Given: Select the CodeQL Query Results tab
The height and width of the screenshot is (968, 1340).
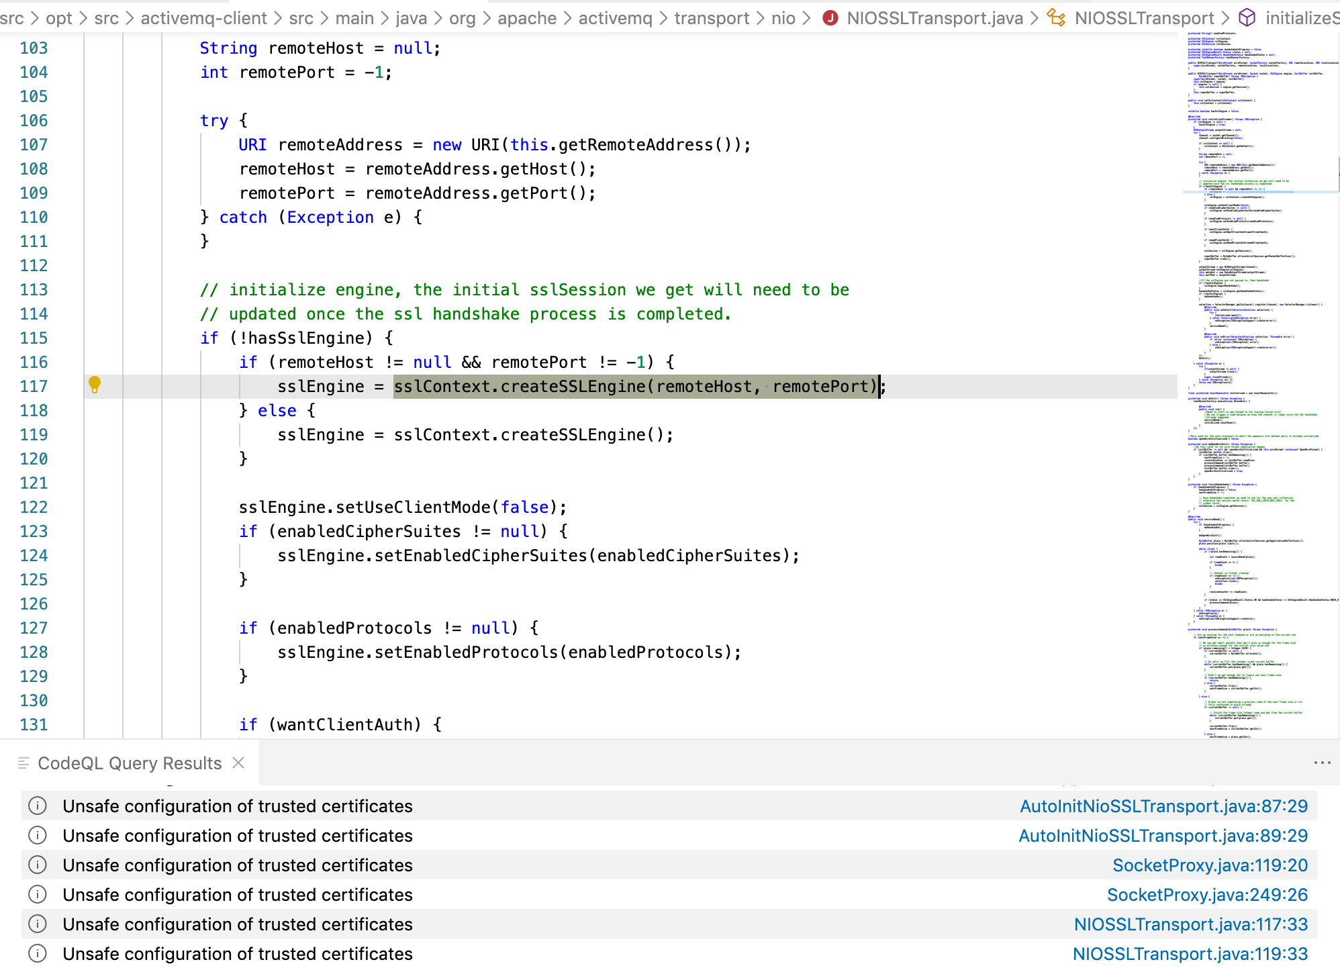Looking at the screenshot, I should click(129, 763).
